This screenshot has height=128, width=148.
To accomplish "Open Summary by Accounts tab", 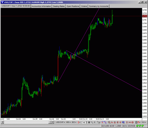I will pyautogui.click(x=99, y=6).
